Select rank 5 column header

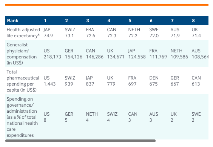(130, 21)
